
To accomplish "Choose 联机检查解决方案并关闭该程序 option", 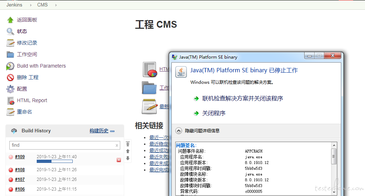I will [x=243, y=99].
